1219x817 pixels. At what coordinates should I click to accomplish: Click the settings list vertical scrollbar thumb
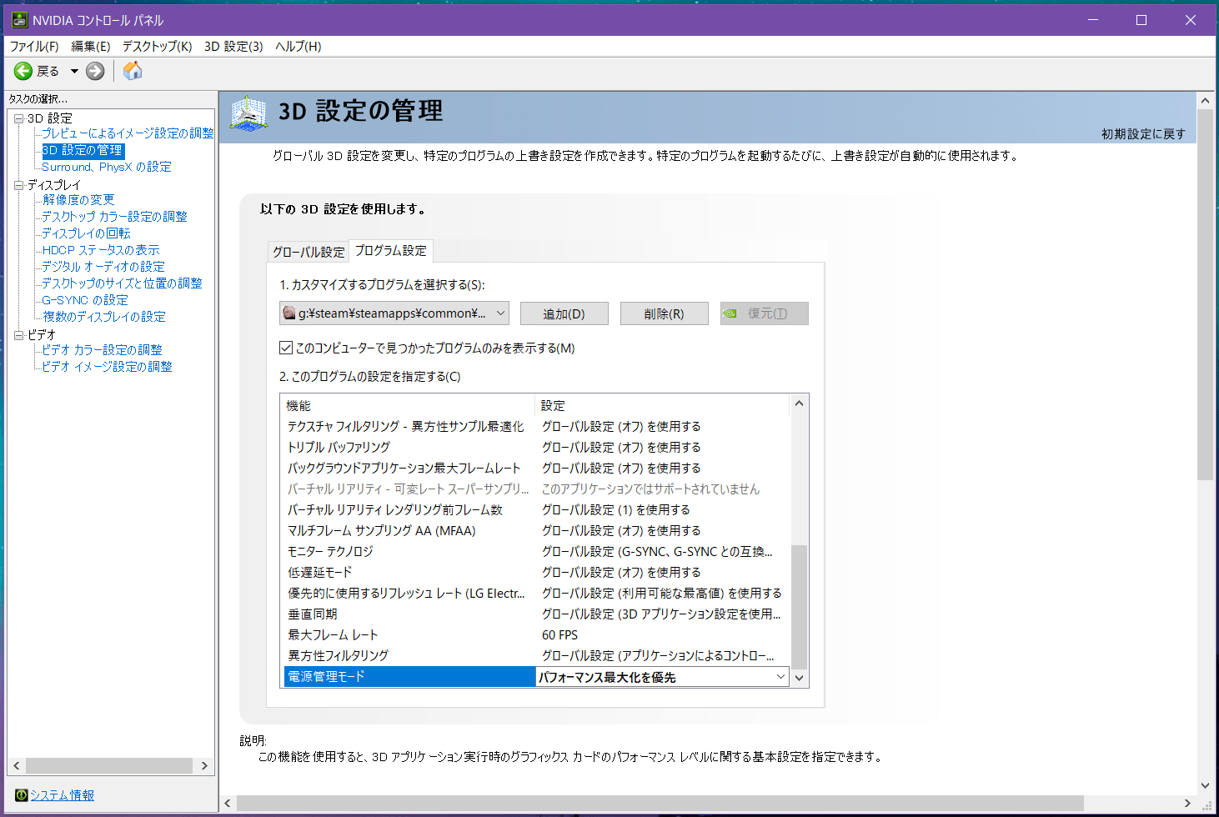[799, 606]
